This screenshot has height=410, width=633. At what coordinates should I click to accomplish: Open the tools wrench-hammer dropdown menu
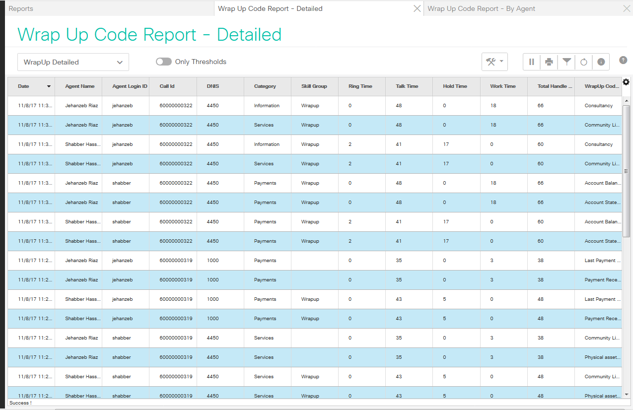click(494, 62)
